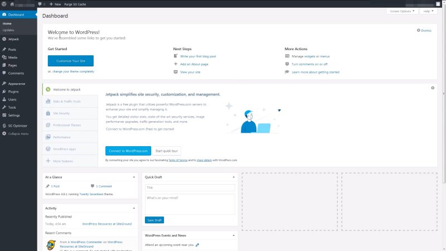Collapse the Activity widget

(x=134, y=208)
